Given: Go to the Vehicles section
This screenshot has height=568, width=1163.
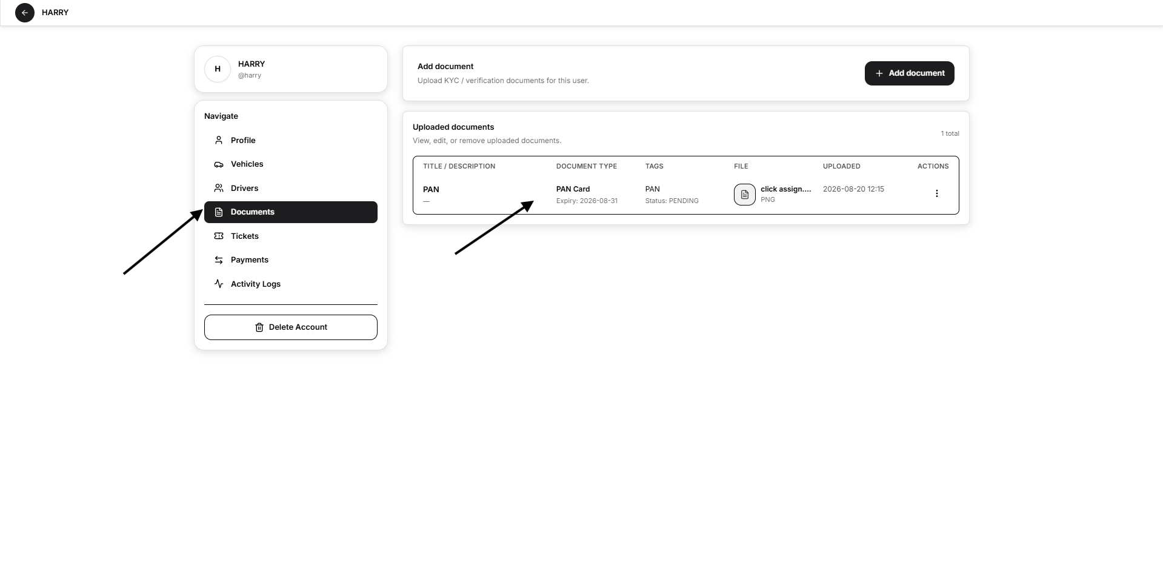Looking at the screenshot, I should [x=291, y=164].
